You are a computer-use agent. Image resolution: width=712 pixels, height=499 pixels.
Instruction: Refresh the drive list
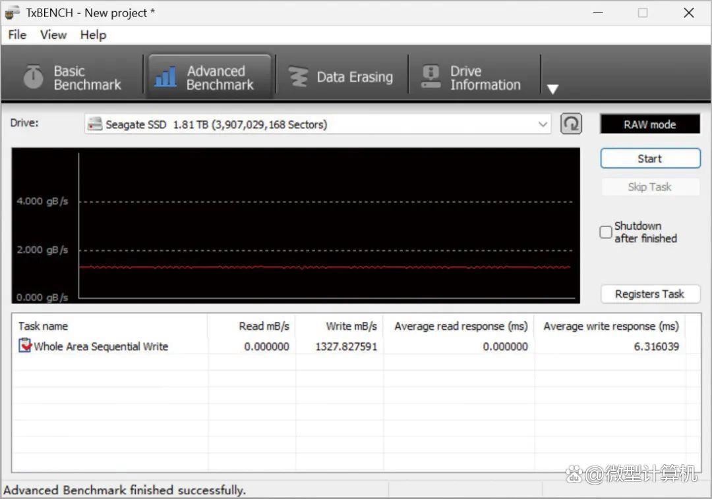[x=571, y=123]
